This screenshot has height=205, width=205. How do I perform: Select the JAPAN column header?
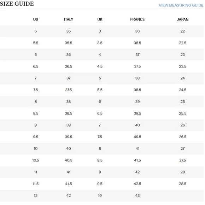pos(182,19)
